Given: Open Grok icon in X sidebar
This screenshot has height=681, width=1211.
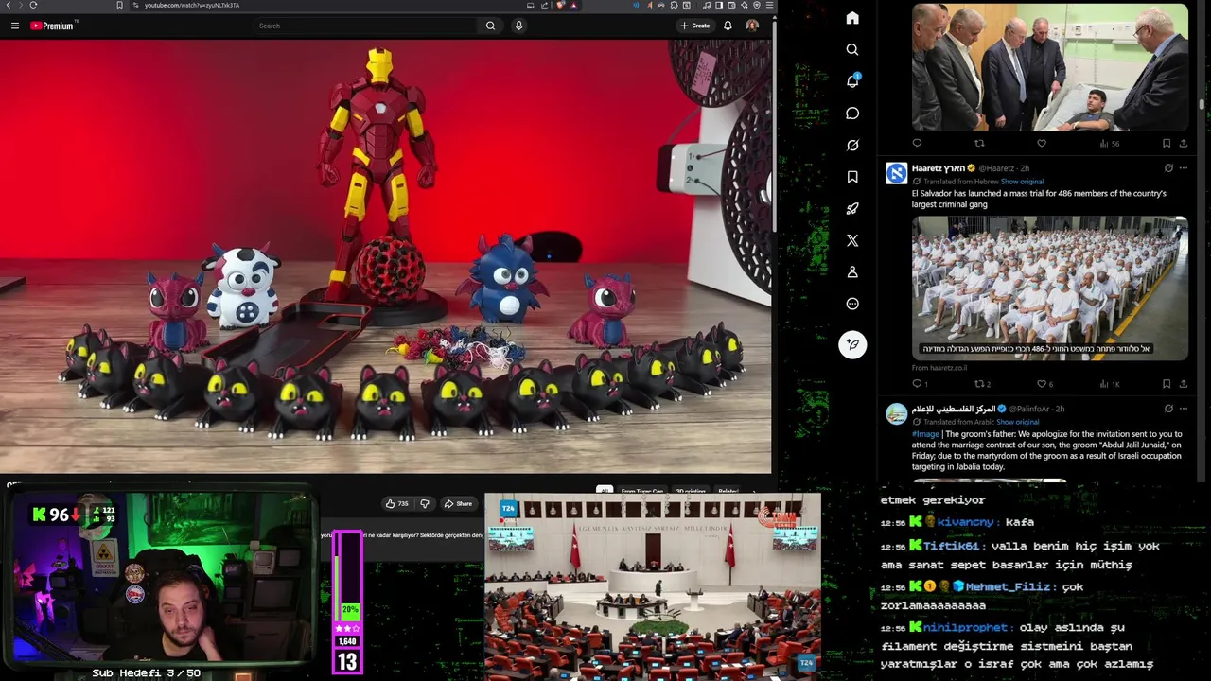Looking at the screenshot, I should coord(852,146).
